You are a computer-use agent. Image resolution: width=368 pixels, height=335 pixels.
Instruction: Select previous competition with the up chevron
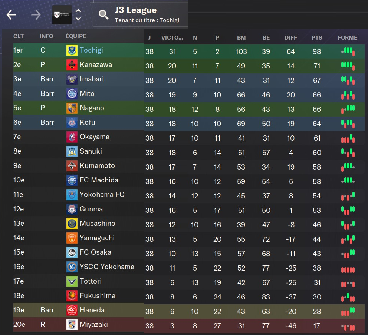point(78,11)
